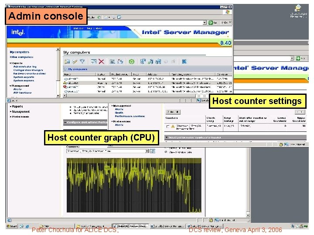
Task: Click the blue grid view icon at toolbar end
Action: [x=184, y=61]
